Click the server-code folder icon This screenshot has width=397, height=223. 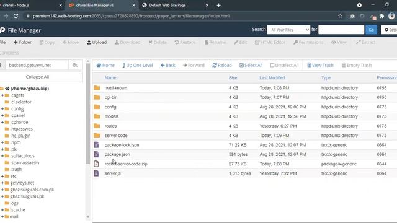click(x=97, y=136)
